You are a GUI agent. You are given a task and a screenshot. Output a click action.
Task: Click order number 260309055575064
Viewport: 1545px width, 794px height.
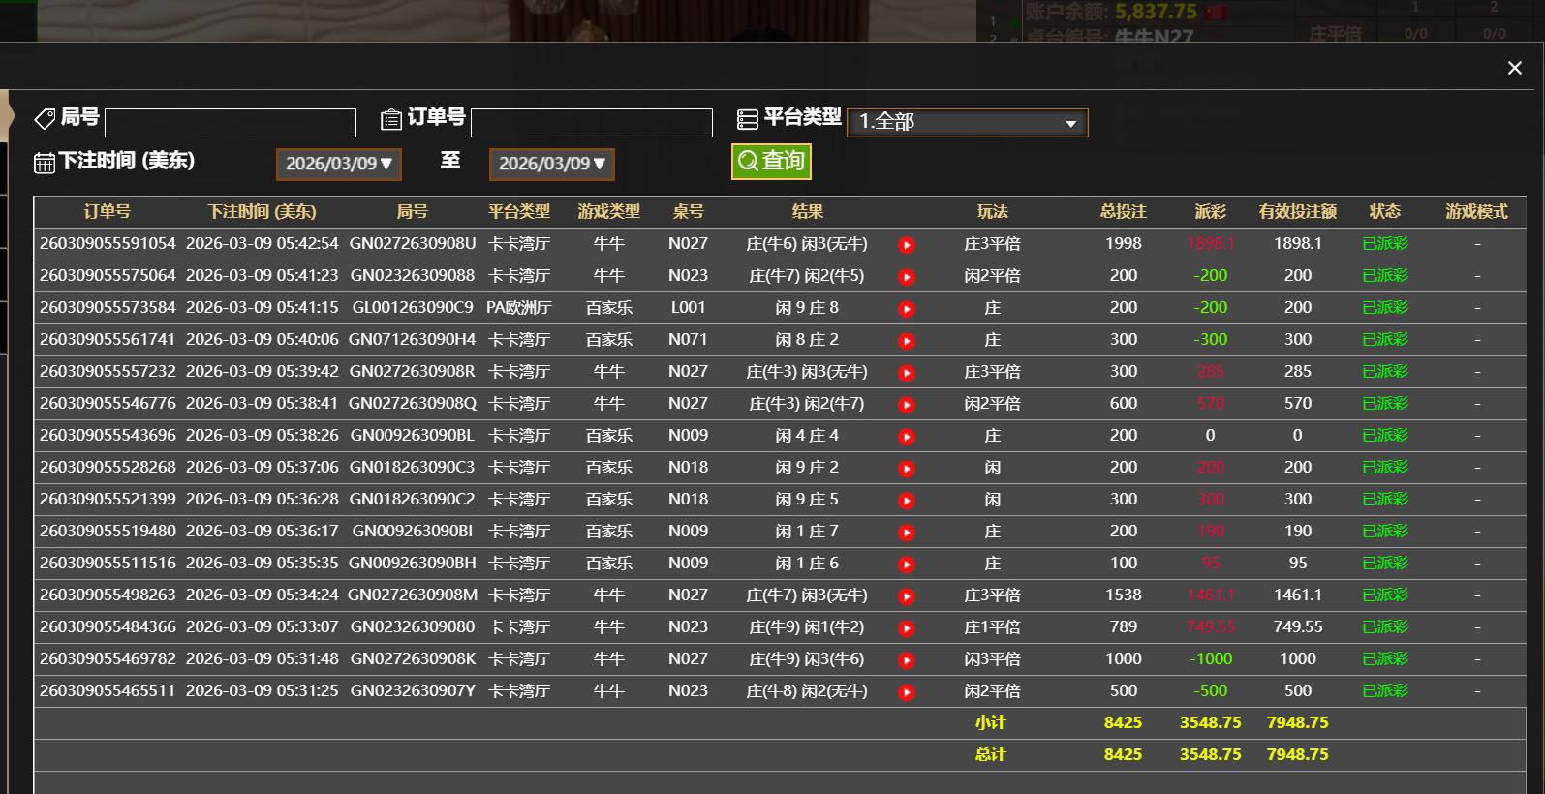pyautogui.click(x=108, y=276)
